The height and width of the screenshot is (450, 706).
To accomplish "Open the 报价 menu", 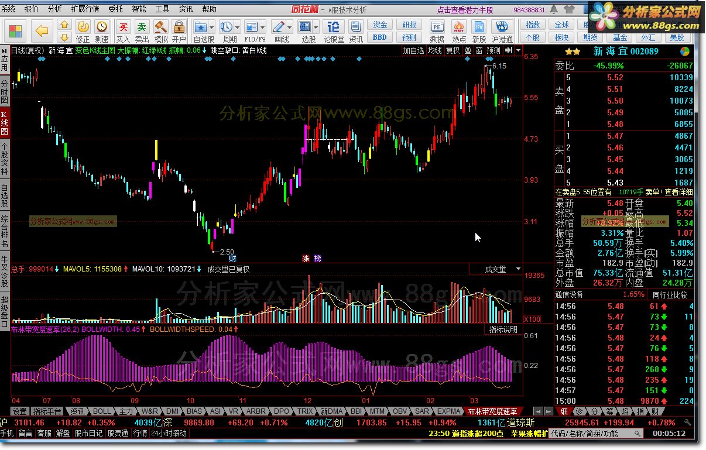I will coord(32,9).
